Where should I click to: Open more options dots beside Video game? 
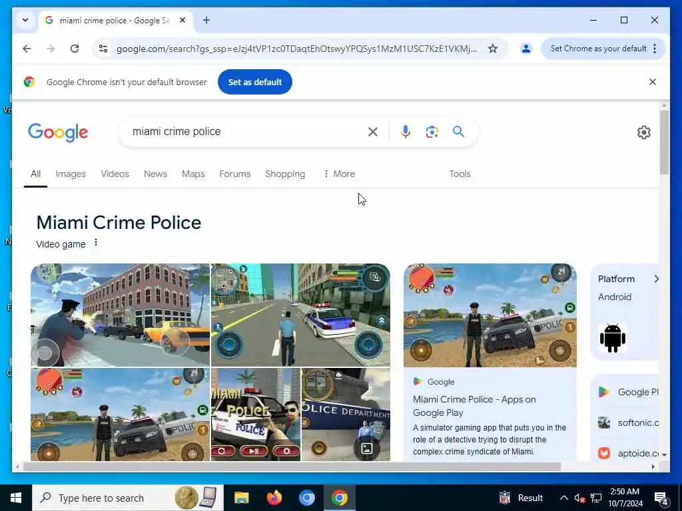click(96, 243)
